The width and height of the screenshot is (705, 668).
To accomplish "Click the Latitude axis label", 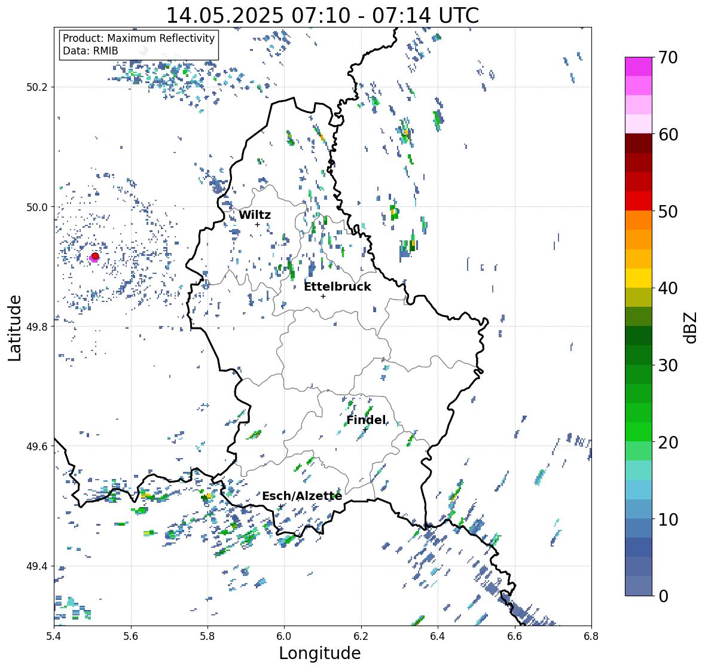I will (14, 328).
